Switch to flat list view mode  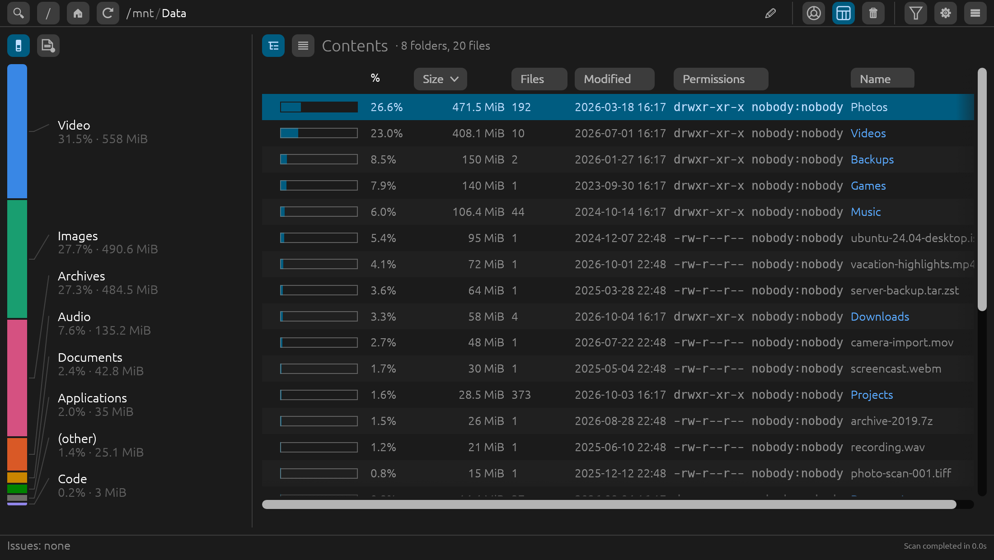303,46
